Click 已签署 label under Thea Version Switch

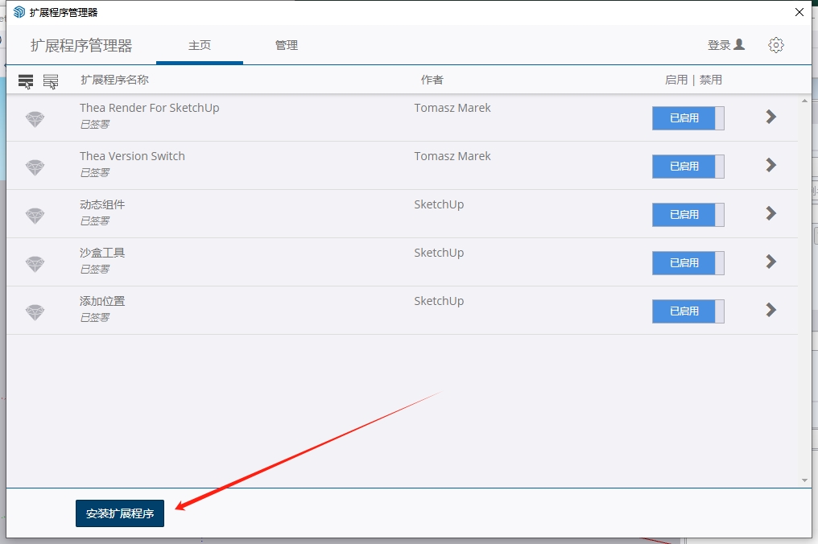pos(94,172)
